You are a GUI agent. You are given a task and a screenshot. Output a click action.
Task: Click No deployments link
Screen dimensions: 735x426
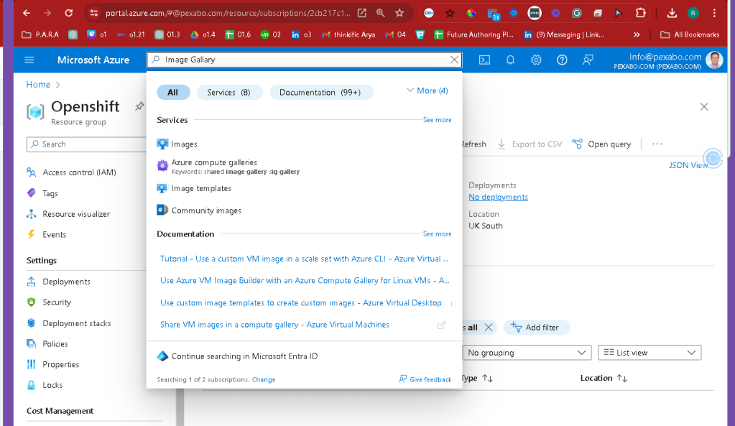pyautogui.click(x=499, y=198)
